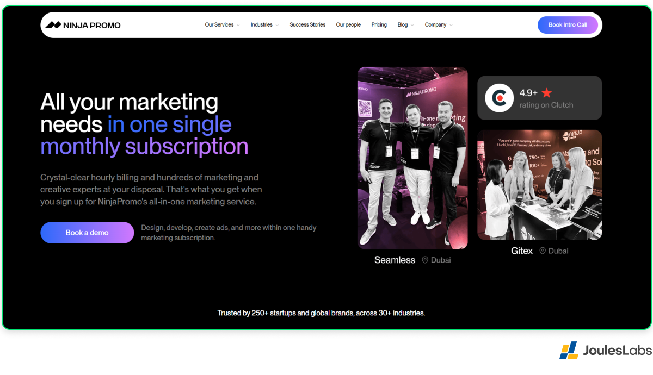Expand the Company dropdown arrow
The width and height of the screenshot is (653, 375).
[451, 25]
